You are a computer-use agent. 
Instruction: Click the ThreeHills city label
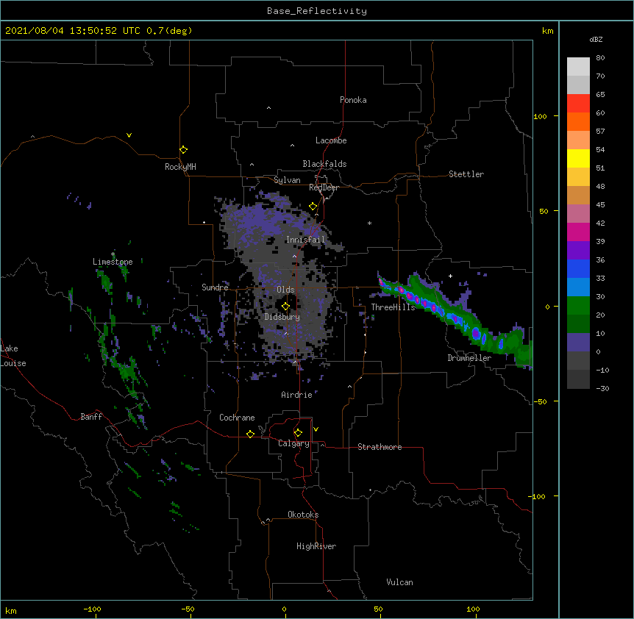(393, 307)
